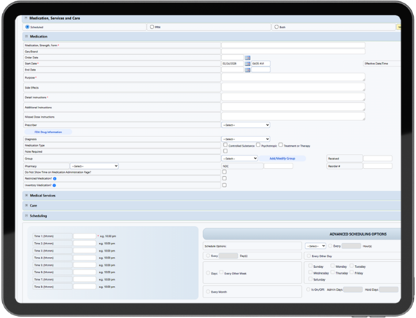Click the Additional Instructions text area
416x318 pixels.
[x=293, y=107]
